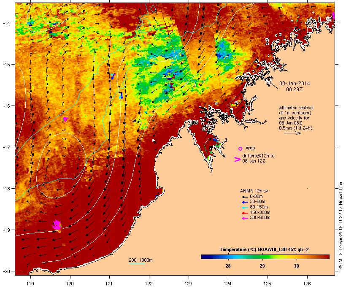
Task: Click the longitude 120 axis label
Action: click(70, 284)
